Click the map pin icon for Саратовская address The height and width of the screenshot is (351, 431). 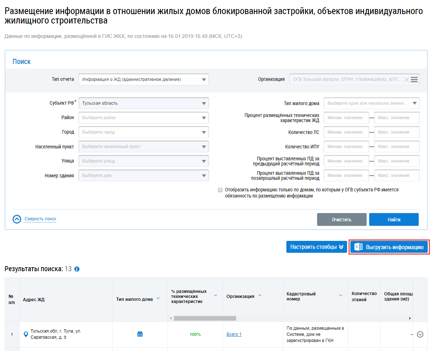[x=26, y=334]
